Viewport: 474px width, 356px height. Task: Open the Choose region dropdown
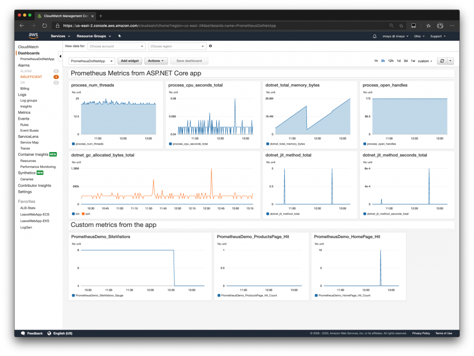coord(177,46)
